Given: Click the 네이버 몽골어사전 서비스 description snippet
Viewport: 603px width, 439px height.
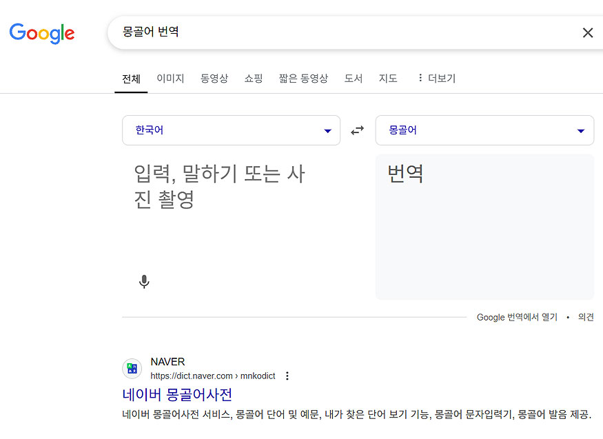Looking at the screenshot, I should point(356,414).
